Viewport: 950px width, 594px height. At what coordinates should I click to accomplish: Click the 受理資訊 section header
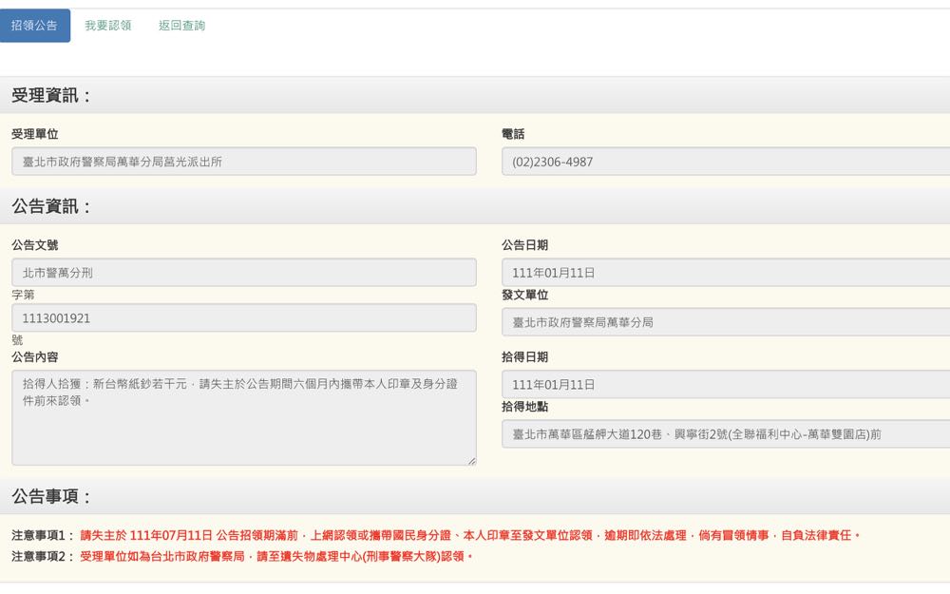(x=52, y=96)
